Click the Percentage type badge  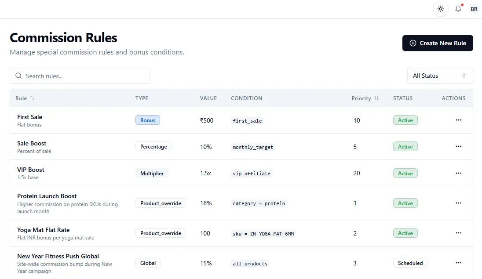(x=153, y=147)
